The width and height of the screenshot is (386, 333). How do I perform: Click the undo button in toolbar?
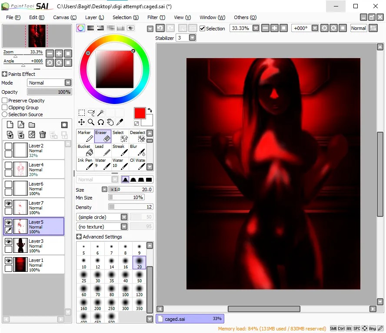(x=160, y=28)
